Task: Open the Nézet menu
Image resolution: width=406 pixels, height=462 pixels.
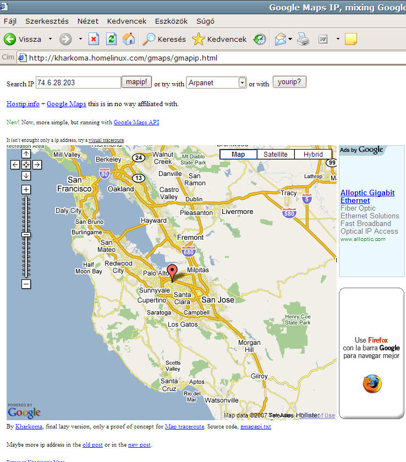Action: (x=88, y=21)
